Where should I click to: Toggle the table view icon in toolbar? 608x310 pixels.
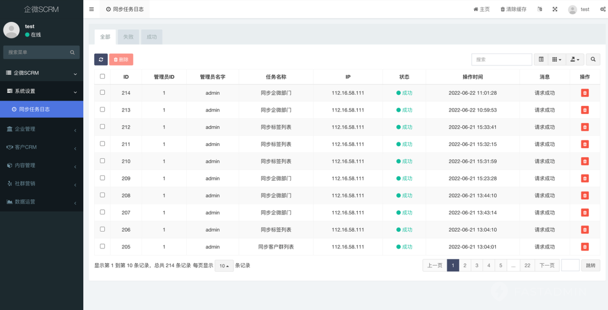(541, 59)
